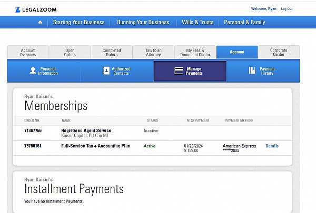
Task: Click the Personal Information person icon
Action: click(33, 70)
